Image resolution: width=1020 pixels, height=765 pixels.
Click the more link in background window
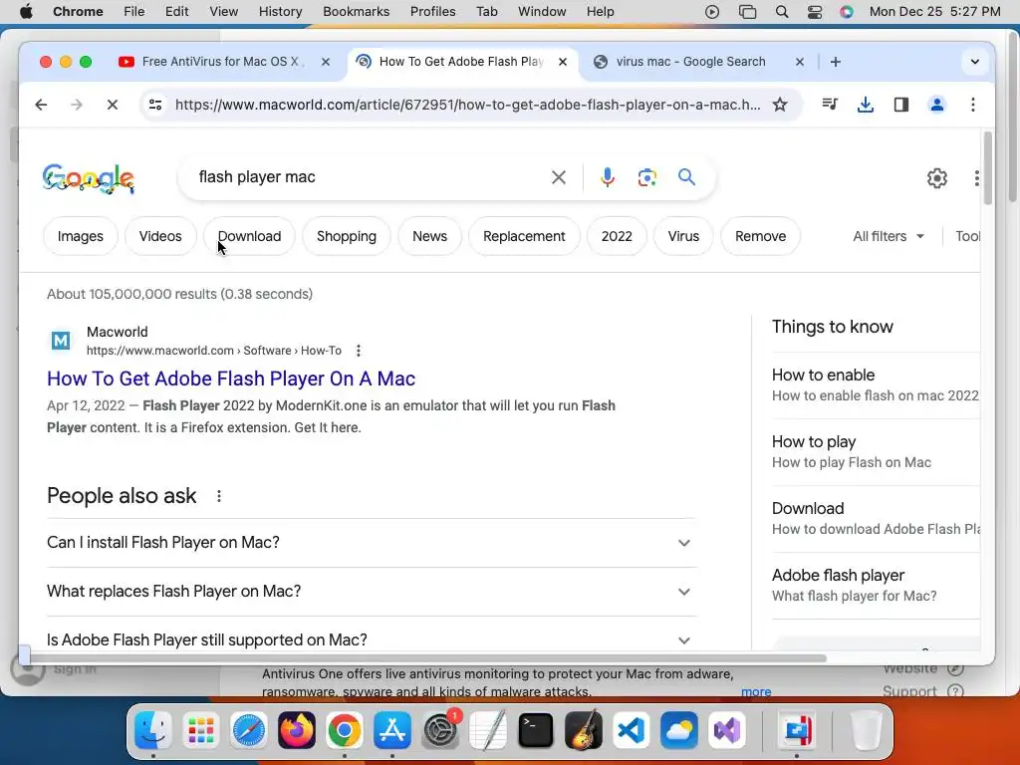pyautogui.click(x=756, y=691)
